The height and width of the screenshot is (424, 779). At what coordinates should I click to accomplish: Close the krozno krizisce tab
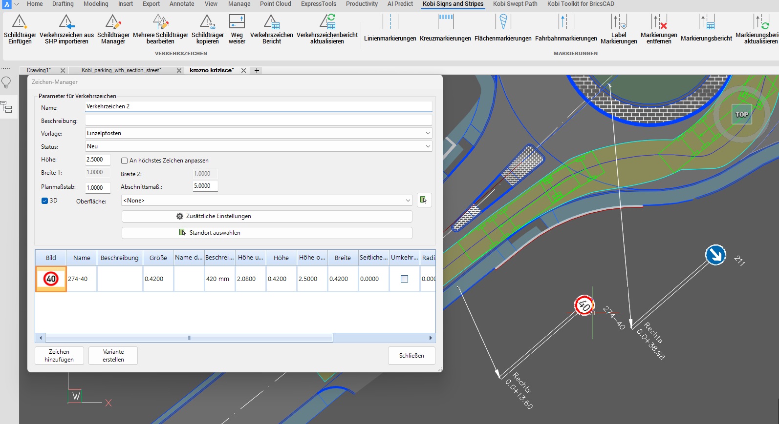coord(243,70)
